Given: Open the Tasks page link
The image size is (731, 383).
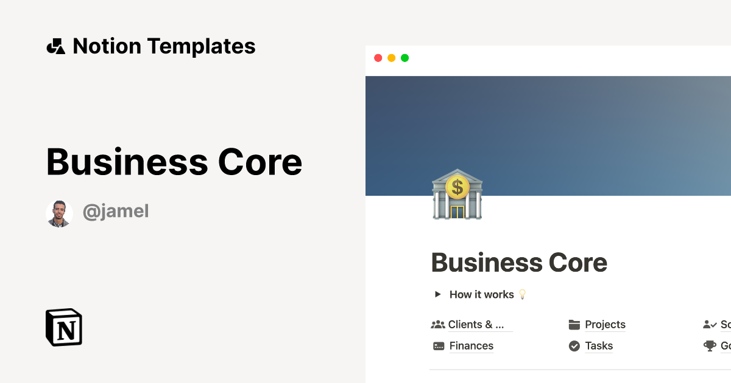Looking at the screenshot, I should [x=598, y=345].
